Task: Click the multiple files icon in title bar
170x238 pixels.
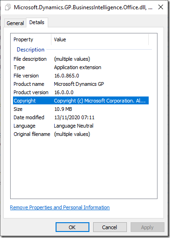Action: [x=8, y=7]
